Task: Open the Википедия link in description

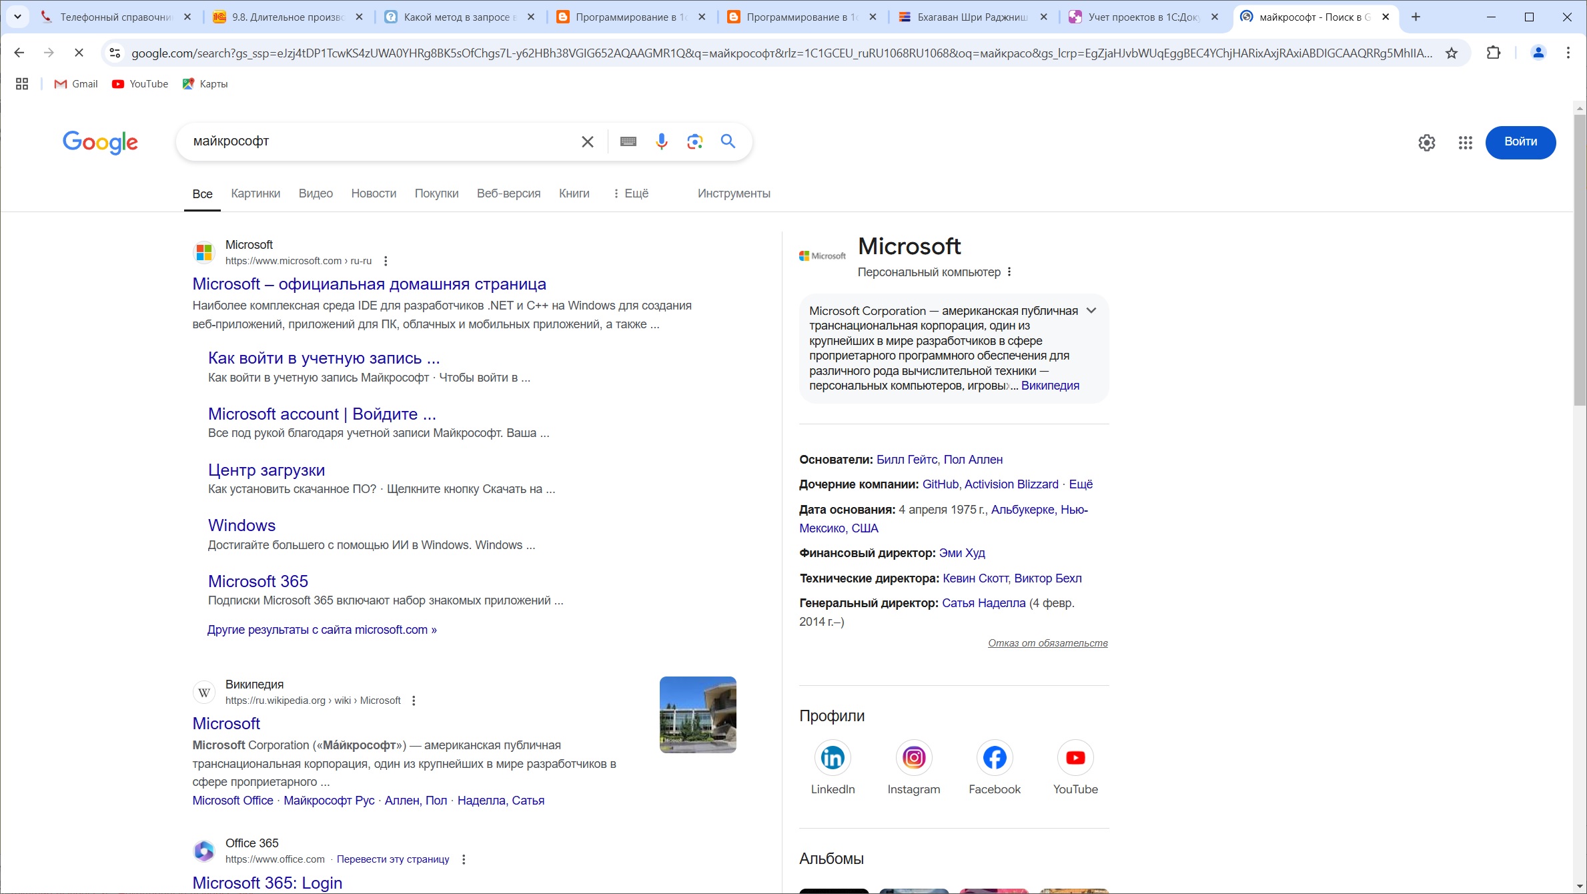Action: [x=1050, y=386]
